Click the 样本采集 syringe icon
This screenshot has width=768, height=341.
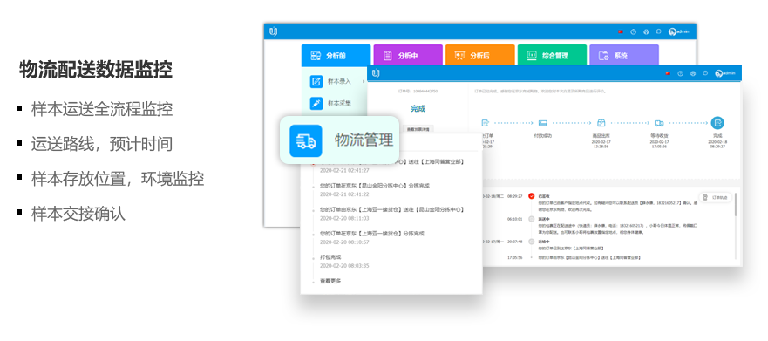pyautogui.click(x=316, y=104)
